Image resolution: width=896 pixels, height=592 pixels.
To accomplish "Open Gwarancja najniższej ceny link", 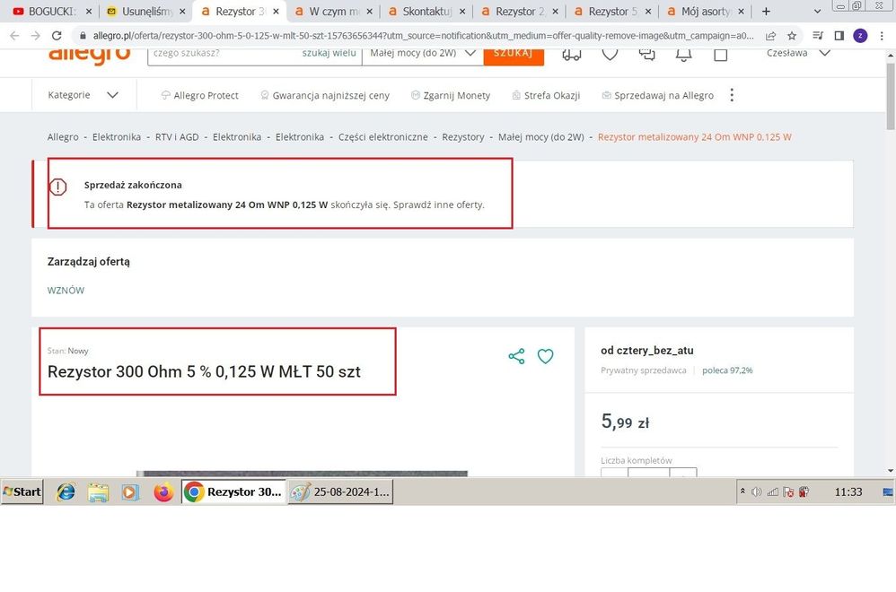I will tap(325, 95).
